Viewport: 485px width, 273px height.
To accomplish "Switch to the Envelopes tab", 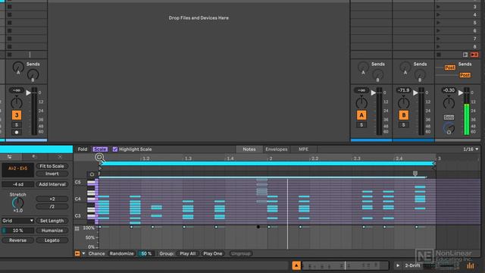I will click(x=277, y=149).
